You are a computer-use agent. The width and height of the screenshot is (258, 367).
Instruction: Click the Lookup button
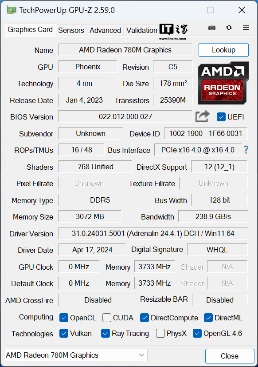point(223,50)
